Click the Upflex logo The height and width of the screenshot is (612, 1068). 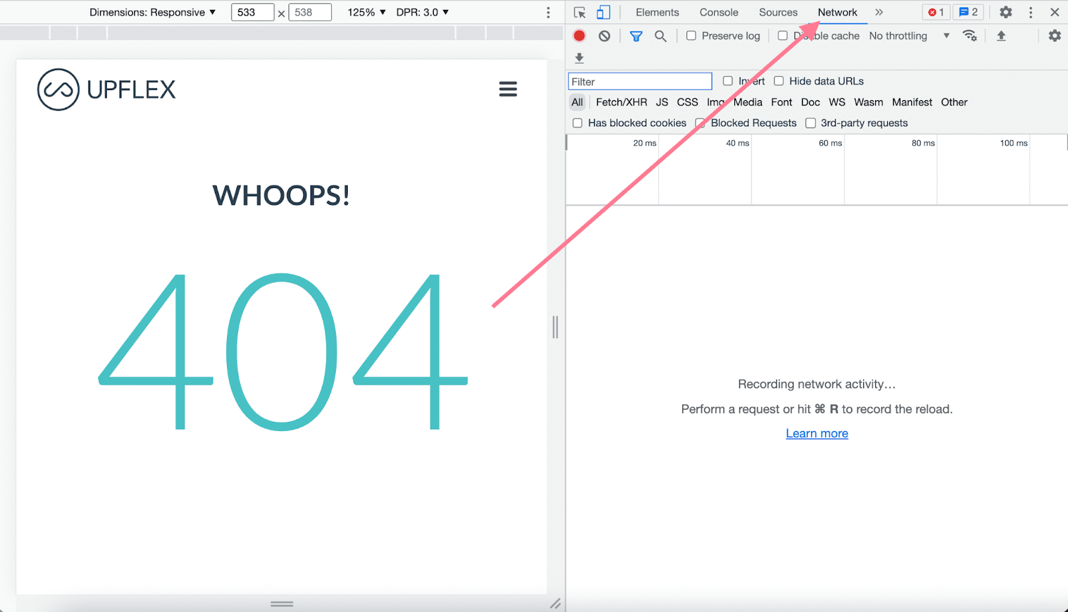107,89
